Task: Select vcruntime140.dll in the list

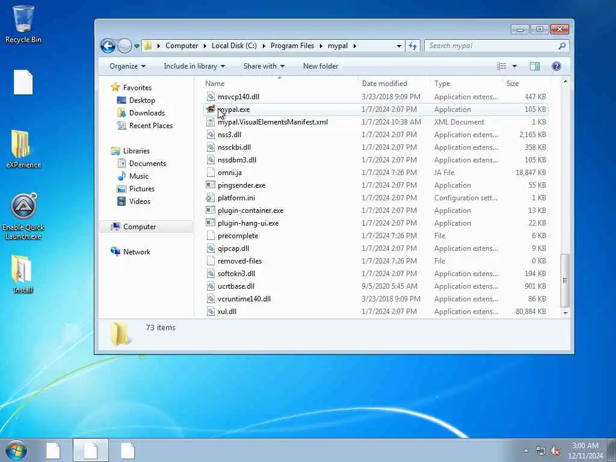Action: 244,299
